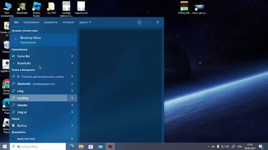
Task: Select the Этот компьютер desktop icon
Action: click(7, 9)
